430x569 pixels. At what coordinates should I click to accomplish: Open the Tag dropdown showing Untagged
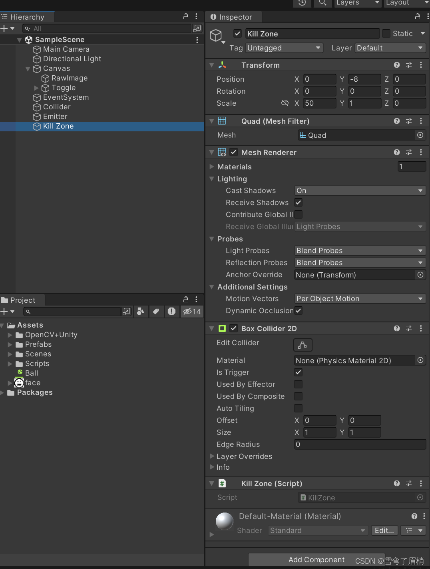284,48
